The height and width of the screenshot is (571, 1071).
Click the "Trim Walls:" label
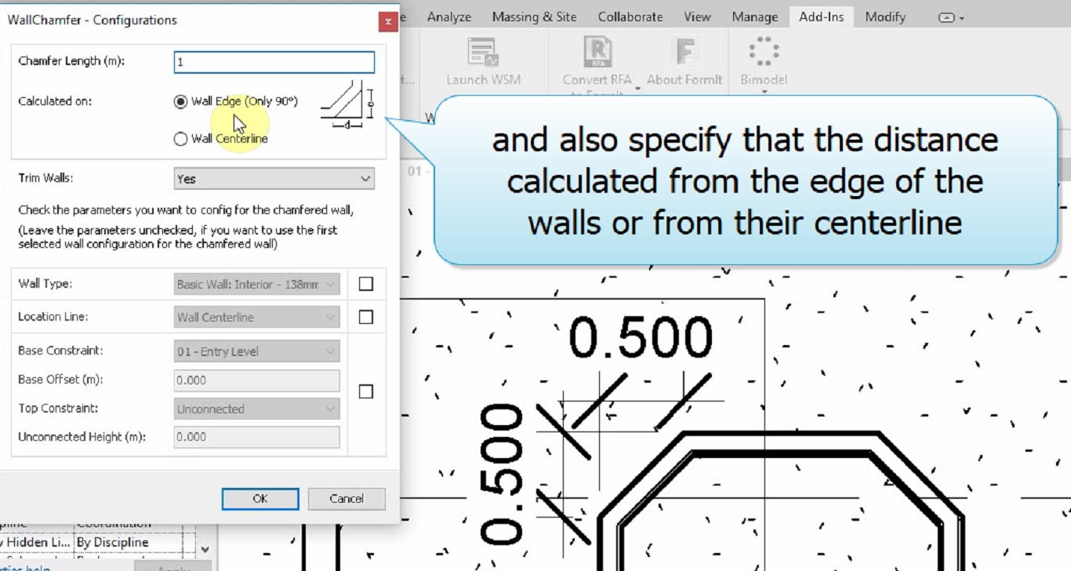click(45, 178)
